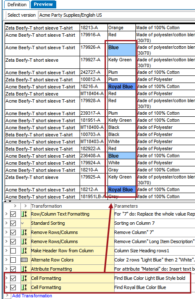Expand the Attribute Formatting transformation row
The height and width of the screenshot is (299, 195).
pyautogui.click(x=6, y=269)
